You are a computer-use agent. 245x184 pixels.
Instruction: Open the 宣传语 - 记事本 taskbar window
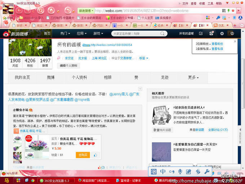coord(128,180)
